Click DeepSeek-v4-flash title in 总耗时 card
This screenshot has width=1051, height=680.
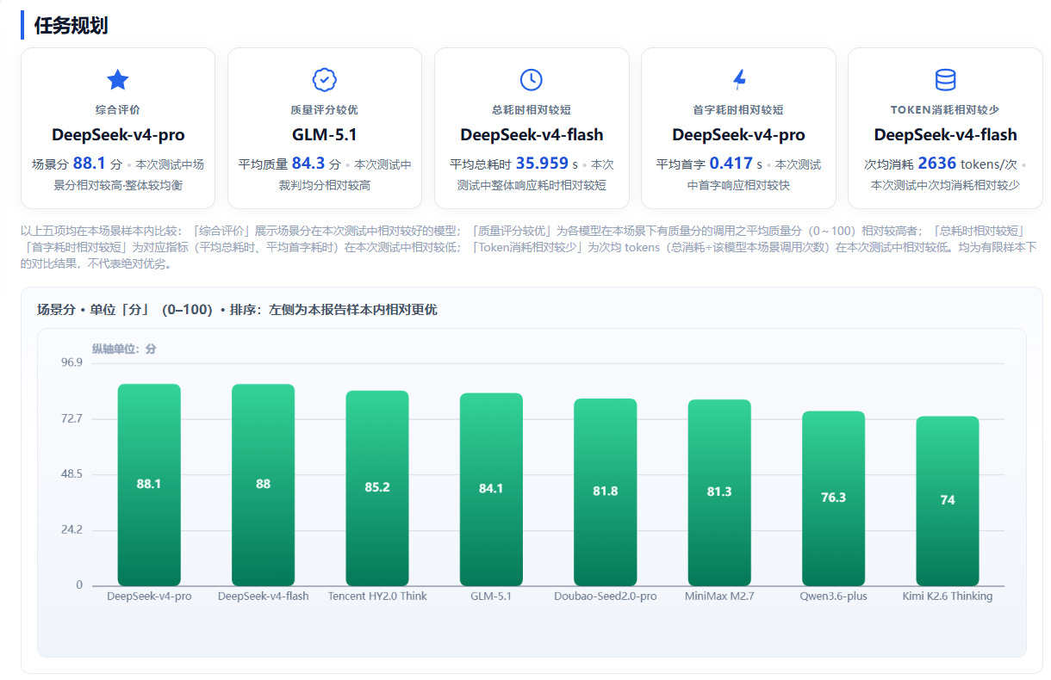point(532,135)
